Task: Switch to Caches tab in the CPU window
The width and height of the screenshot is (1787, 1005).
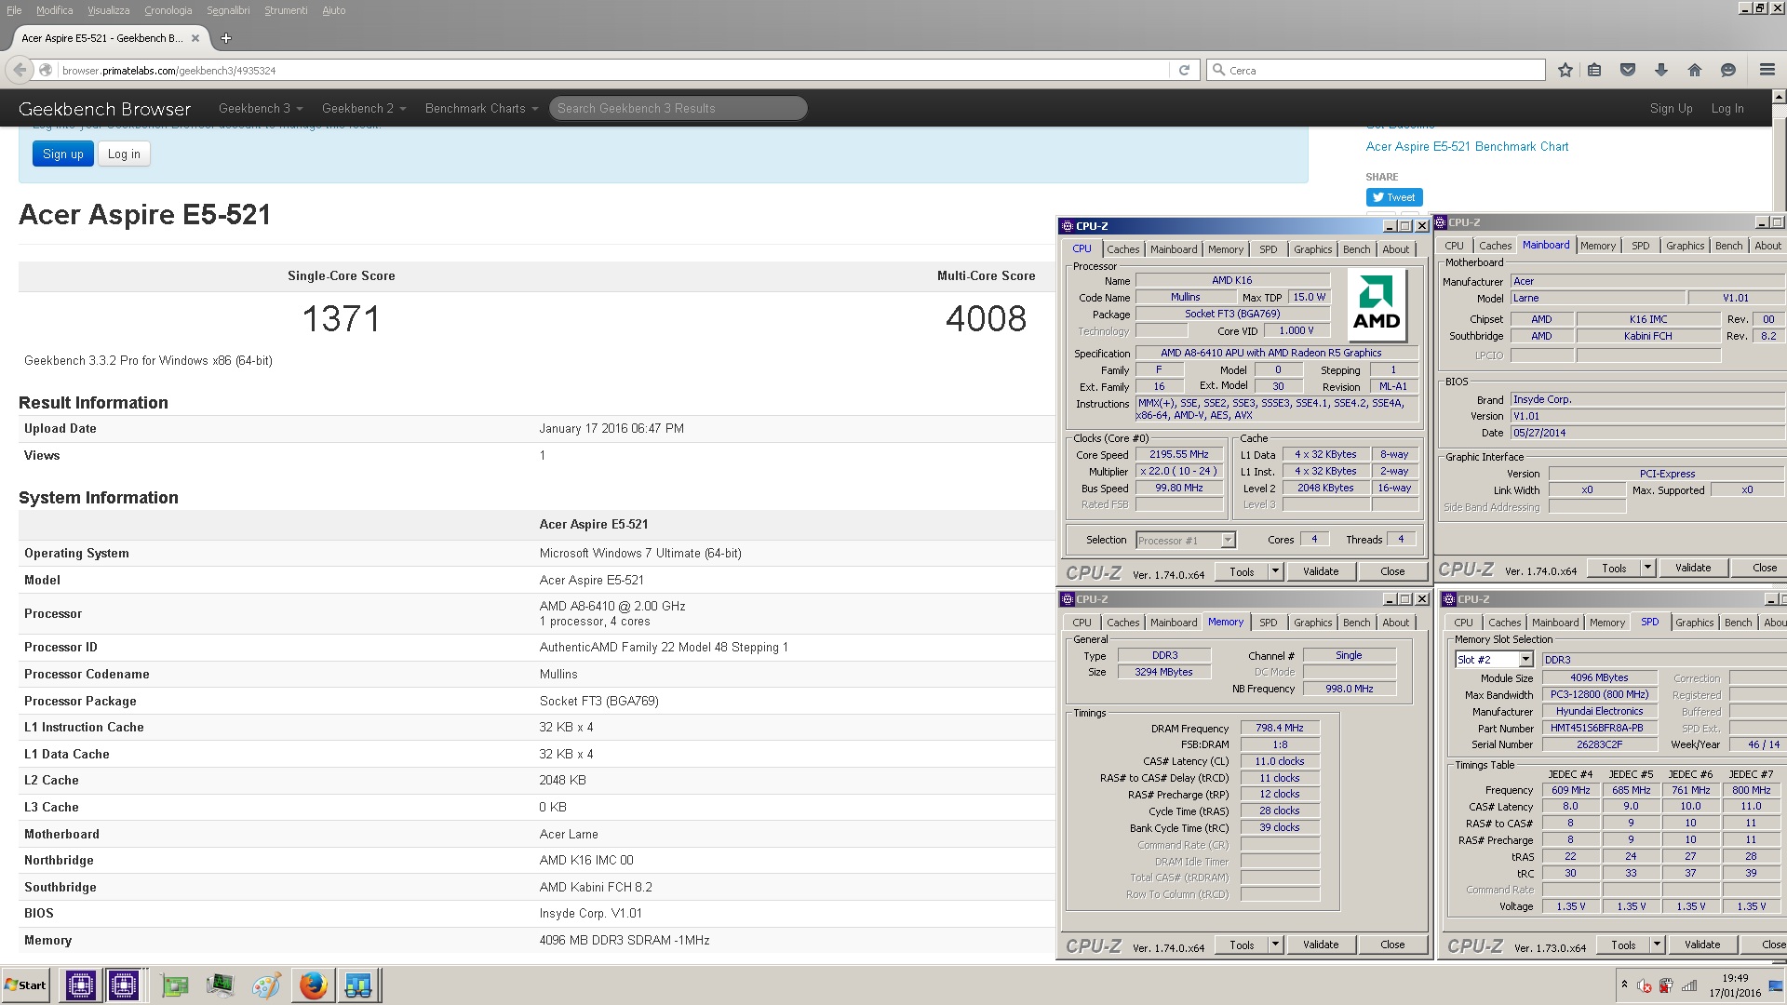Action: point(1122,249)
